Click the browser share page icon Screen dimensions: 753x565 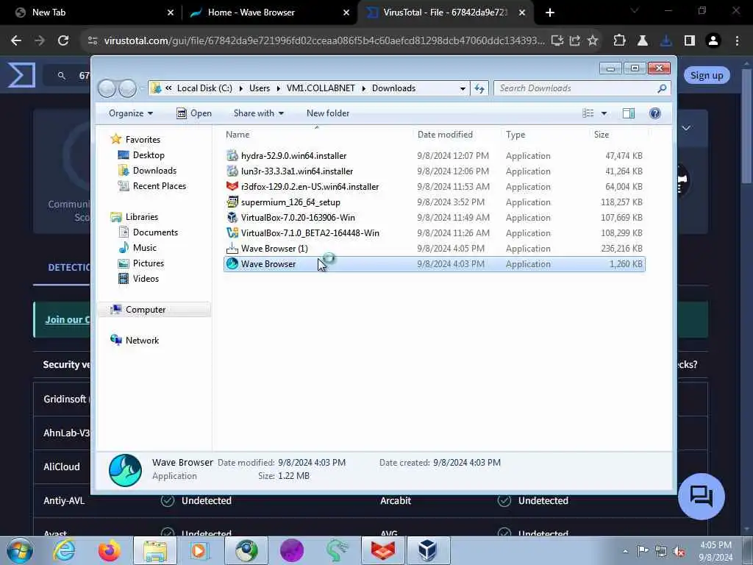[575, 40]
